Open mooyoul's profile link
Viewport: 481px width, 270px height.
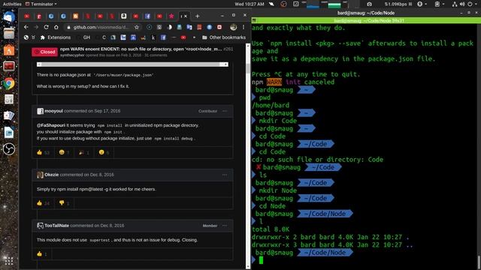53,111
